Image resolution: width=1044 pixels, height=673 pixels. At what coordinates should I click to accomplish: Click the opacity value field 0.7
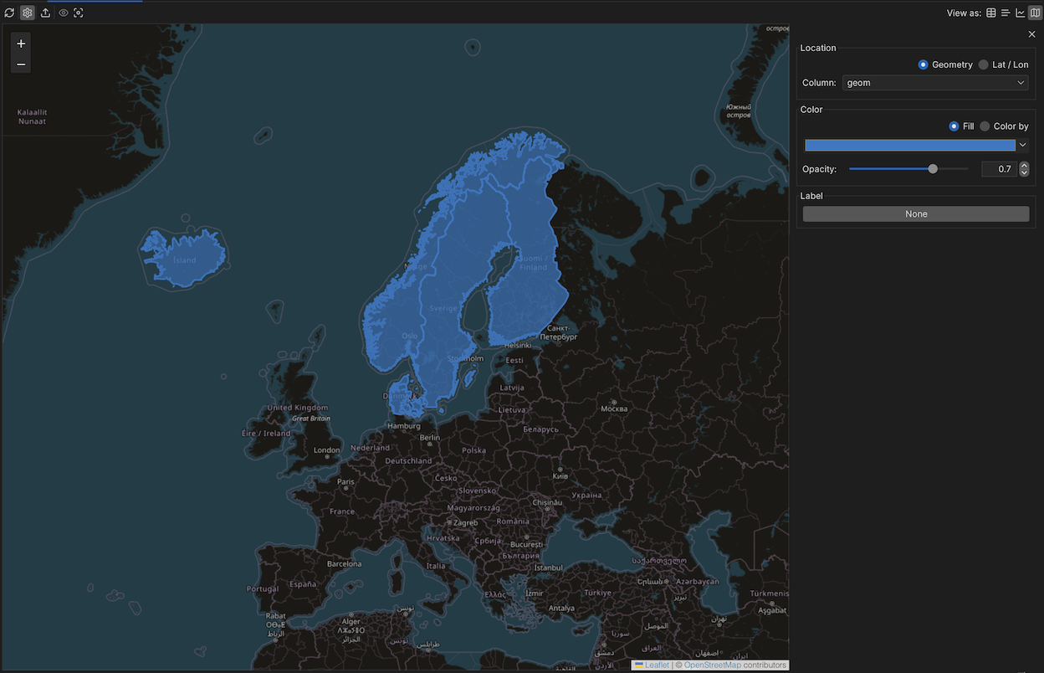point(999,169)
